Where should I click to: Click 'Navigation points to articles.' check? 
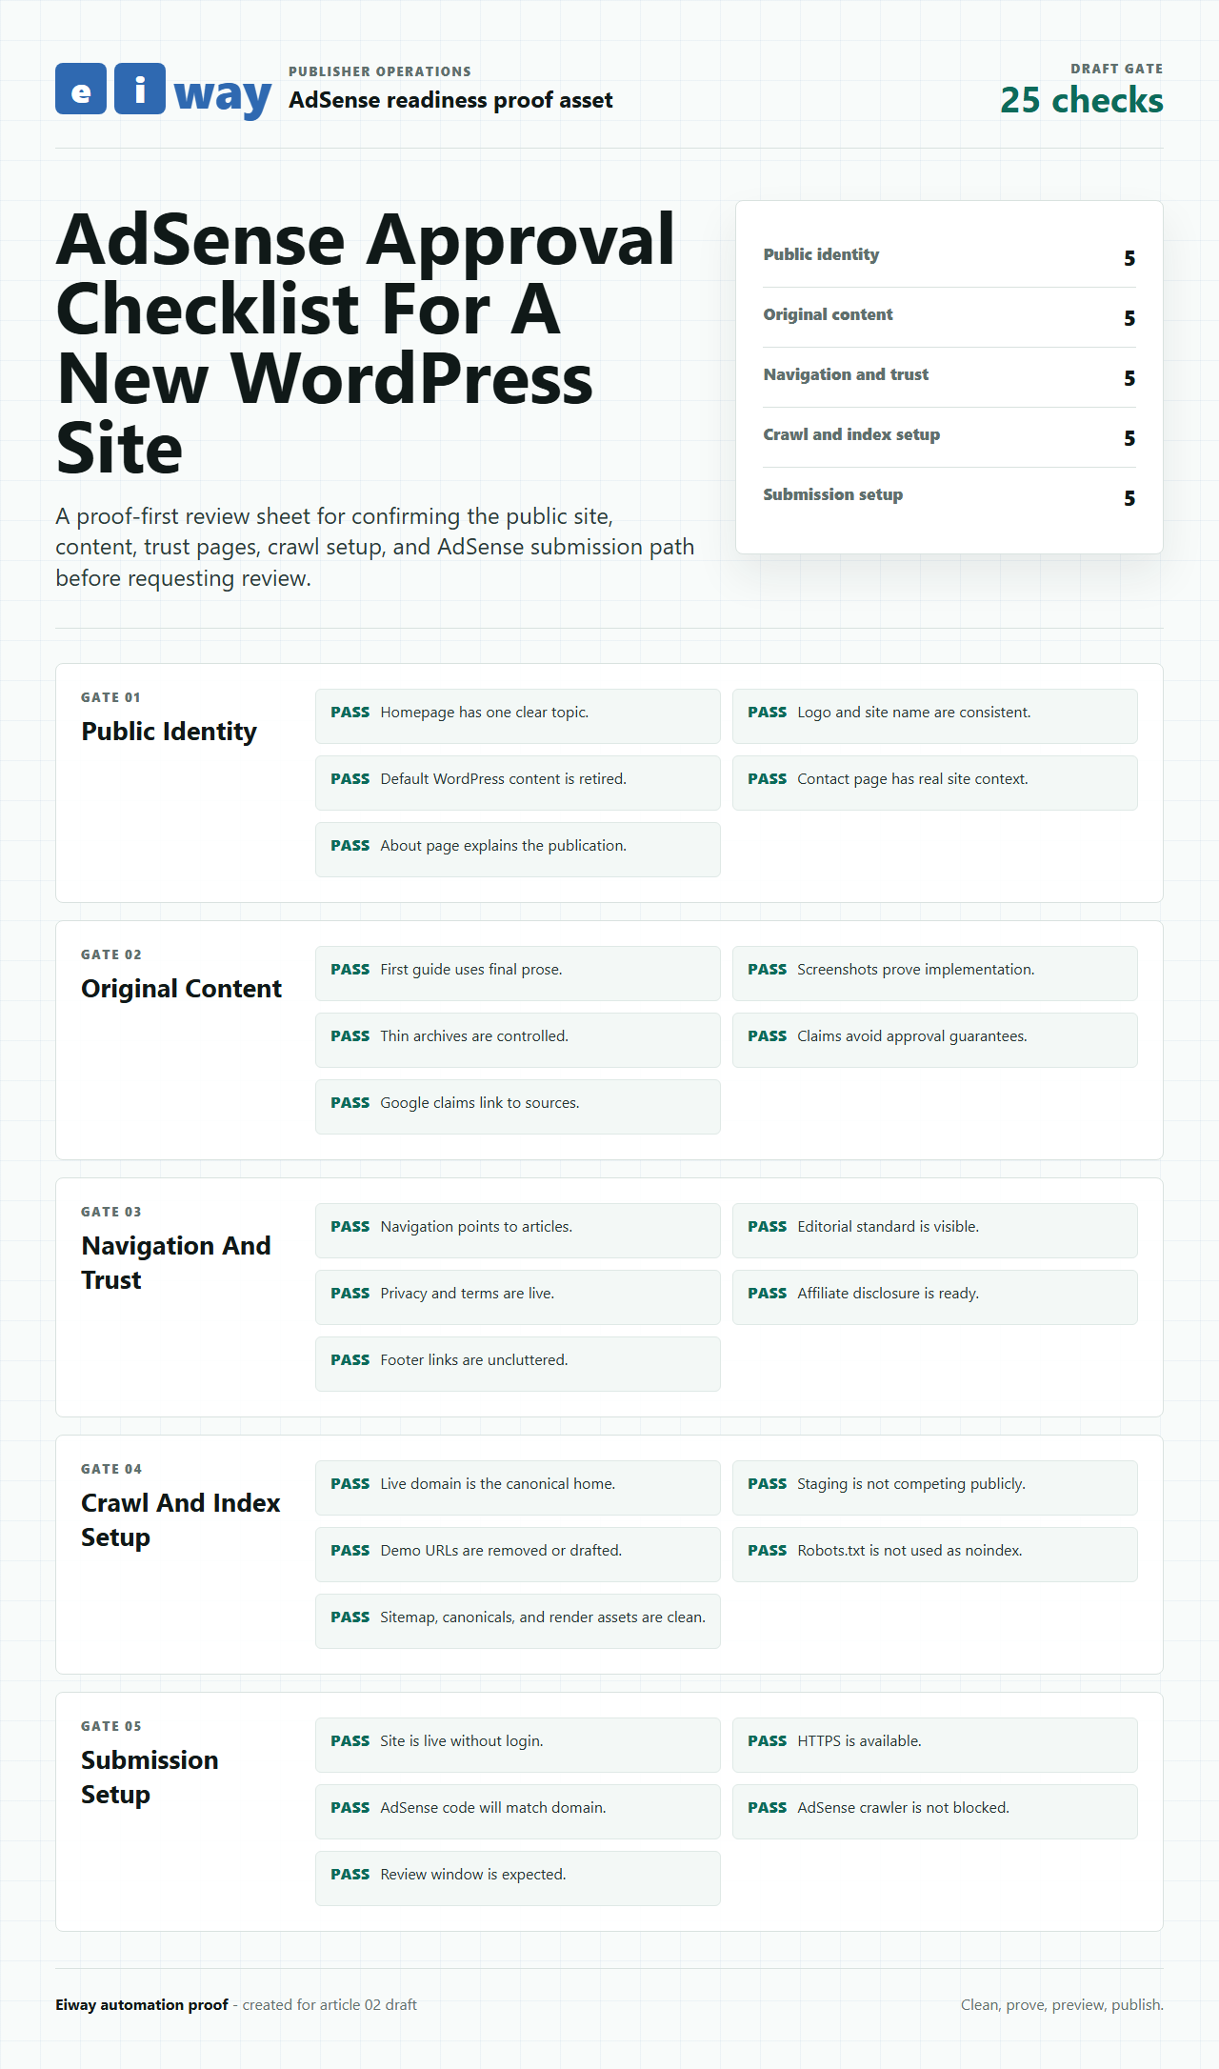pos(518,1231)
